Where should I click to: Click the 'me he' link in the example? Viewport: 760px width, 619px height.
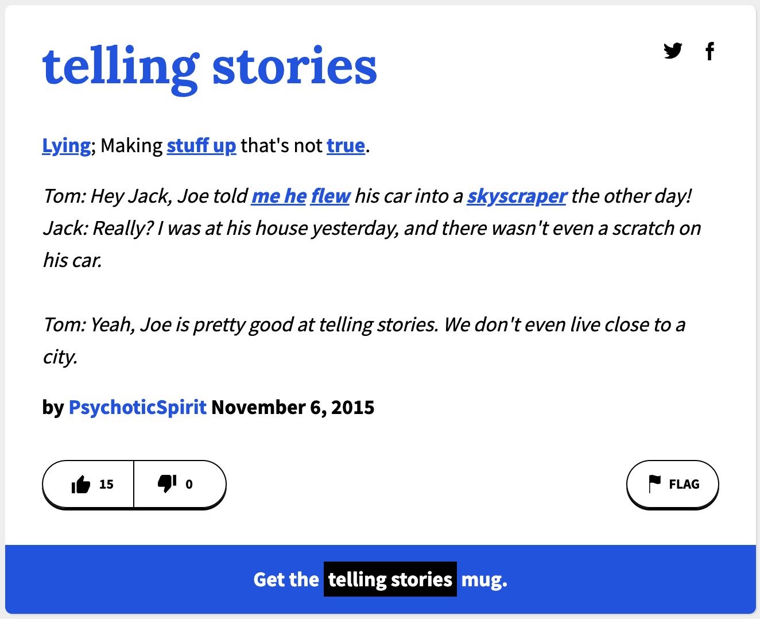279,196
